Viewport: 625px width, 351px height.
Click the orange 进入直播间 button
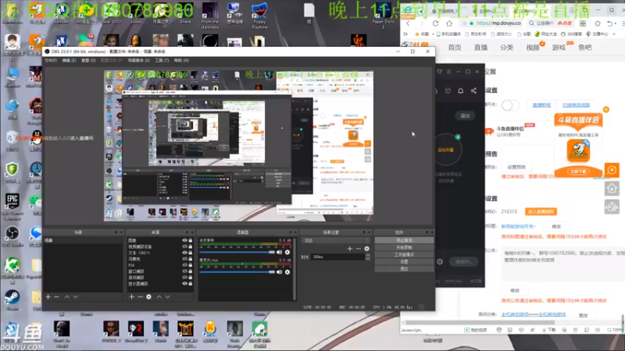[541, 211]
